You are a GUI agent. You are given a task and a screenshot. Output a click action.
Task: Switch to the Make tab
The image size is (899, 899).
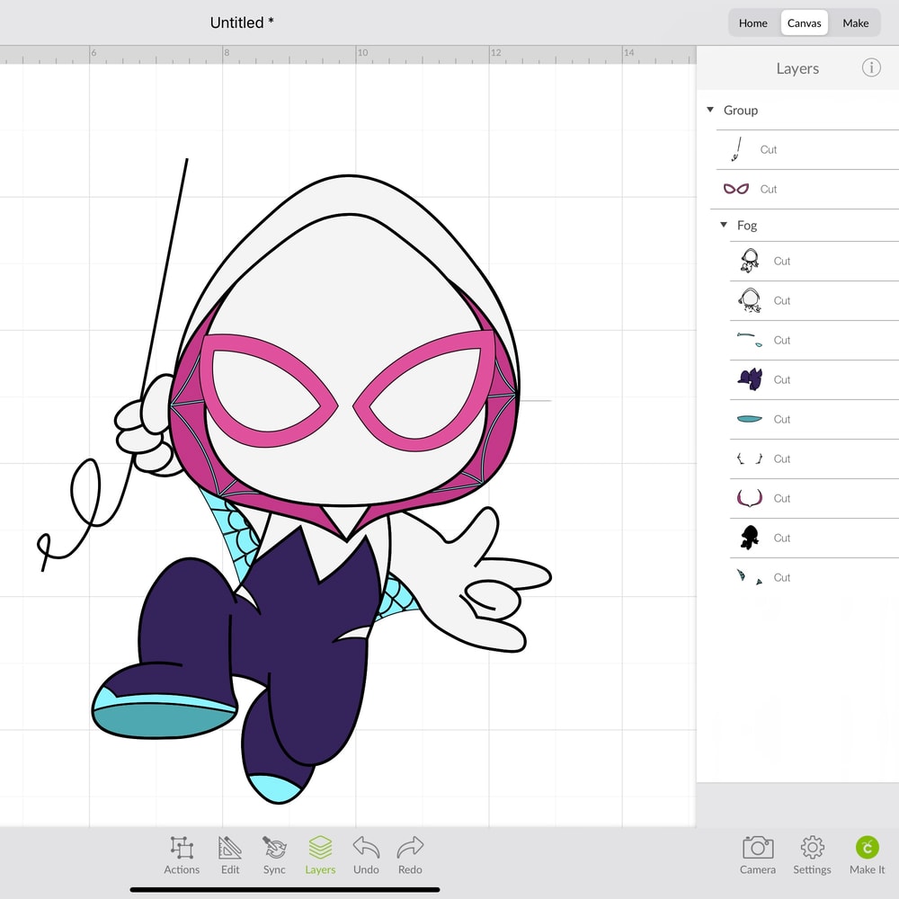[855, 23]
